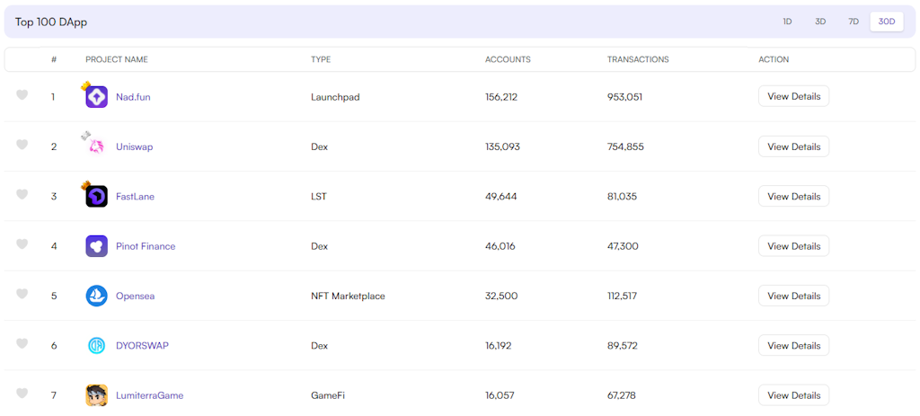Sort by the Accounts column header
920x416 pixels.
click(x=508, y=59)
